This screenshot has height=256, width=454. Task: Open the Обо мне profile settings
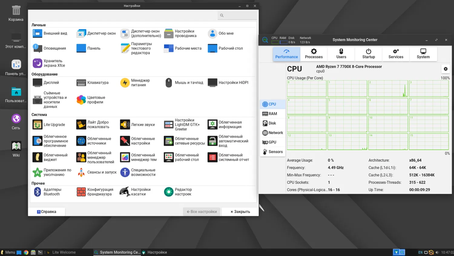(x=221, y=33)
